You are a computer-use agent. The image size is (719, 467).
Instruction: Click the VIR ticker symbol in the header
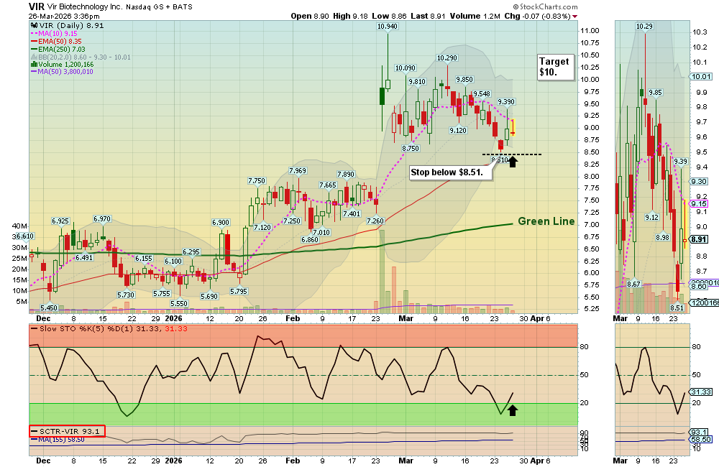click(37, 6)
